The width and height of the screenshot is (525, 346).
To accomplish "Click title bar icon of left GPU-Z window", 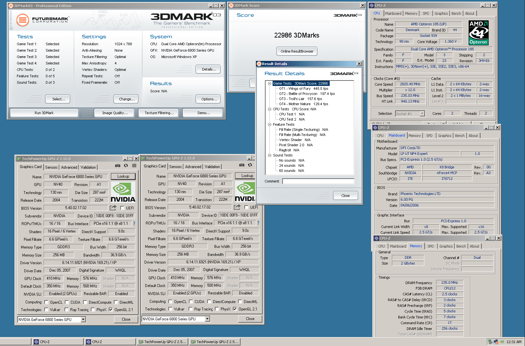I will pos(19,159).
